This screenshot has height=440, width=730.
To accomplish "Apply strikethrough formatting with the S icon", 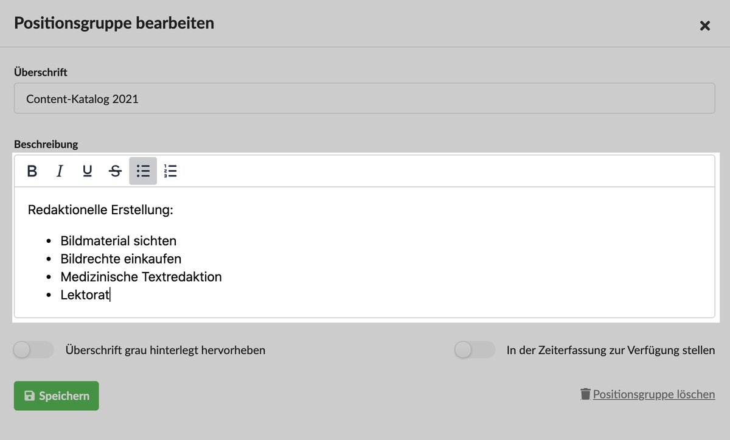I will (115, 171).
